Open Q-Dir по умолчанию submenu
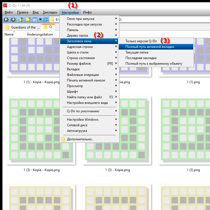This screenshot has width=210, height=210. click(x=89, y=111)
